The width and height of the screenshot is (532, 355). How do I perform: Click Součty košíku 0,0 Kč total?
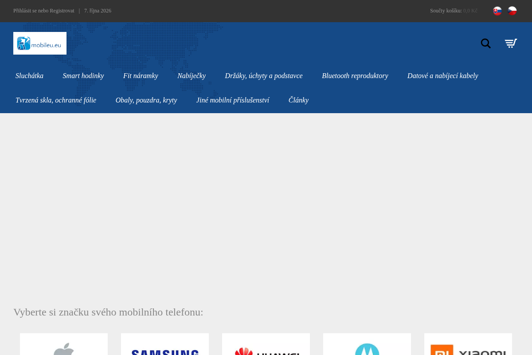454,11
